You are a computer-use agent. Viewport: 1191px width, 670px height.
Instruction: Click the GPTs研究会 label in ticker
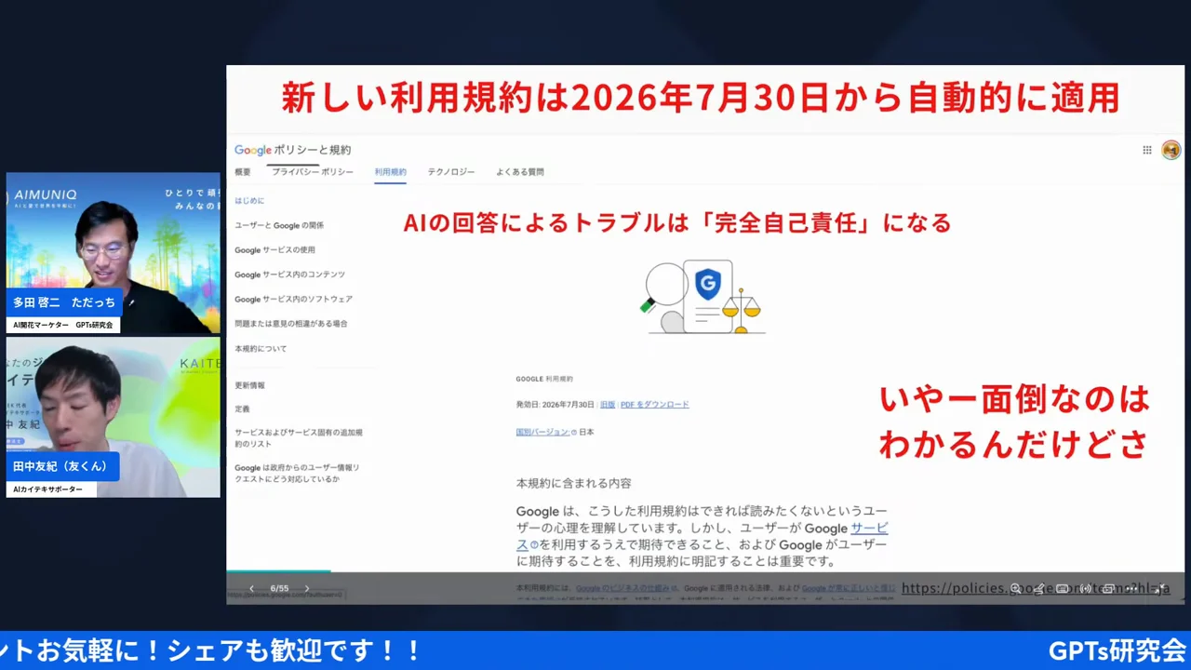[x=1117, y=650]
